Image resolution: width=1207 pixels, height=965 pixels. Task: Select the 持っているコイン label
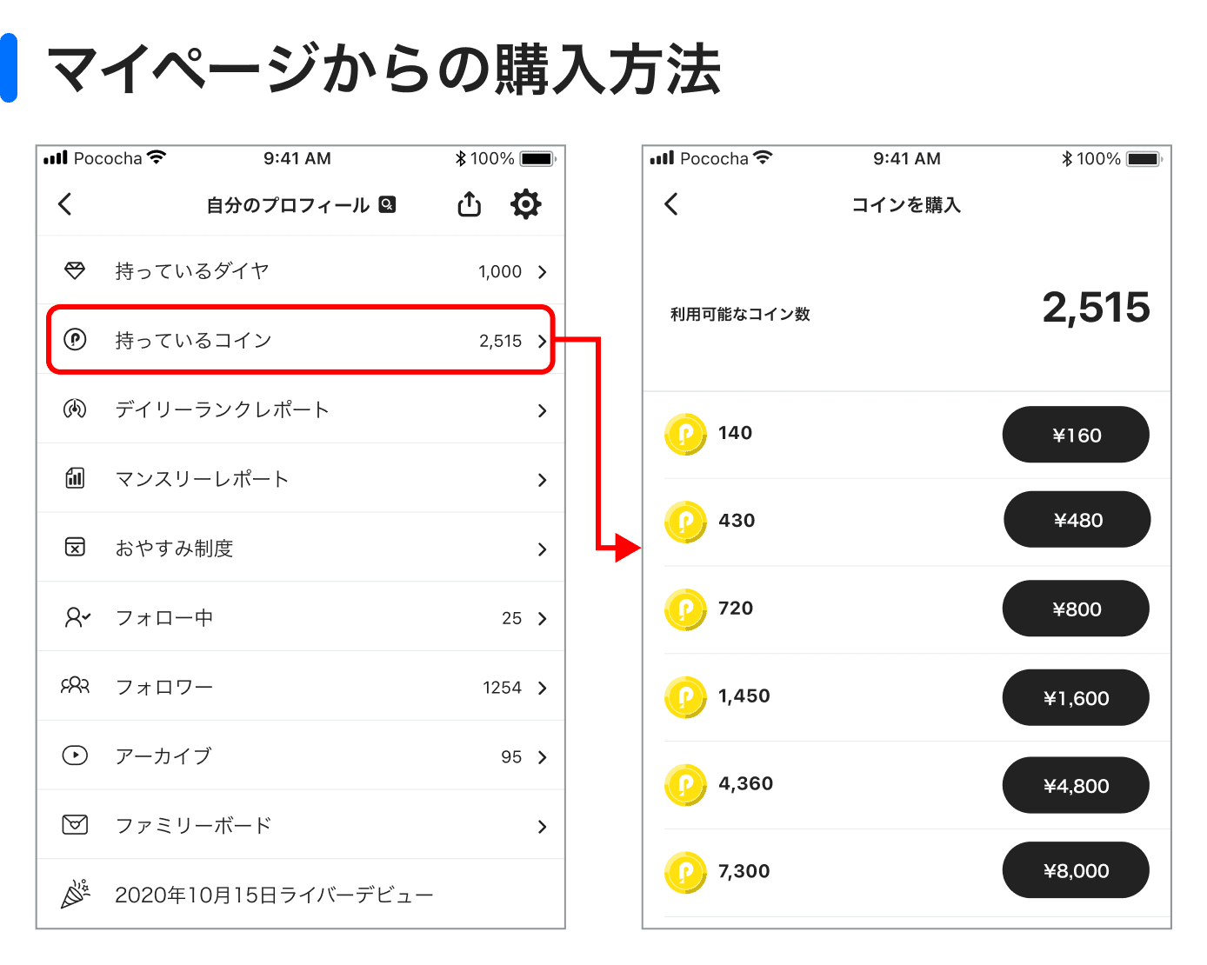coord(193,341)
